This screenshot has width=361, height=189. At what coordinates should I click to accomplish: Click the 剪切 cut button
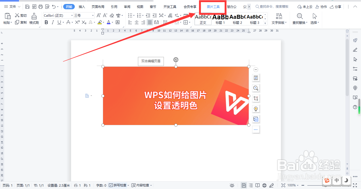click(x=21, y=16)
